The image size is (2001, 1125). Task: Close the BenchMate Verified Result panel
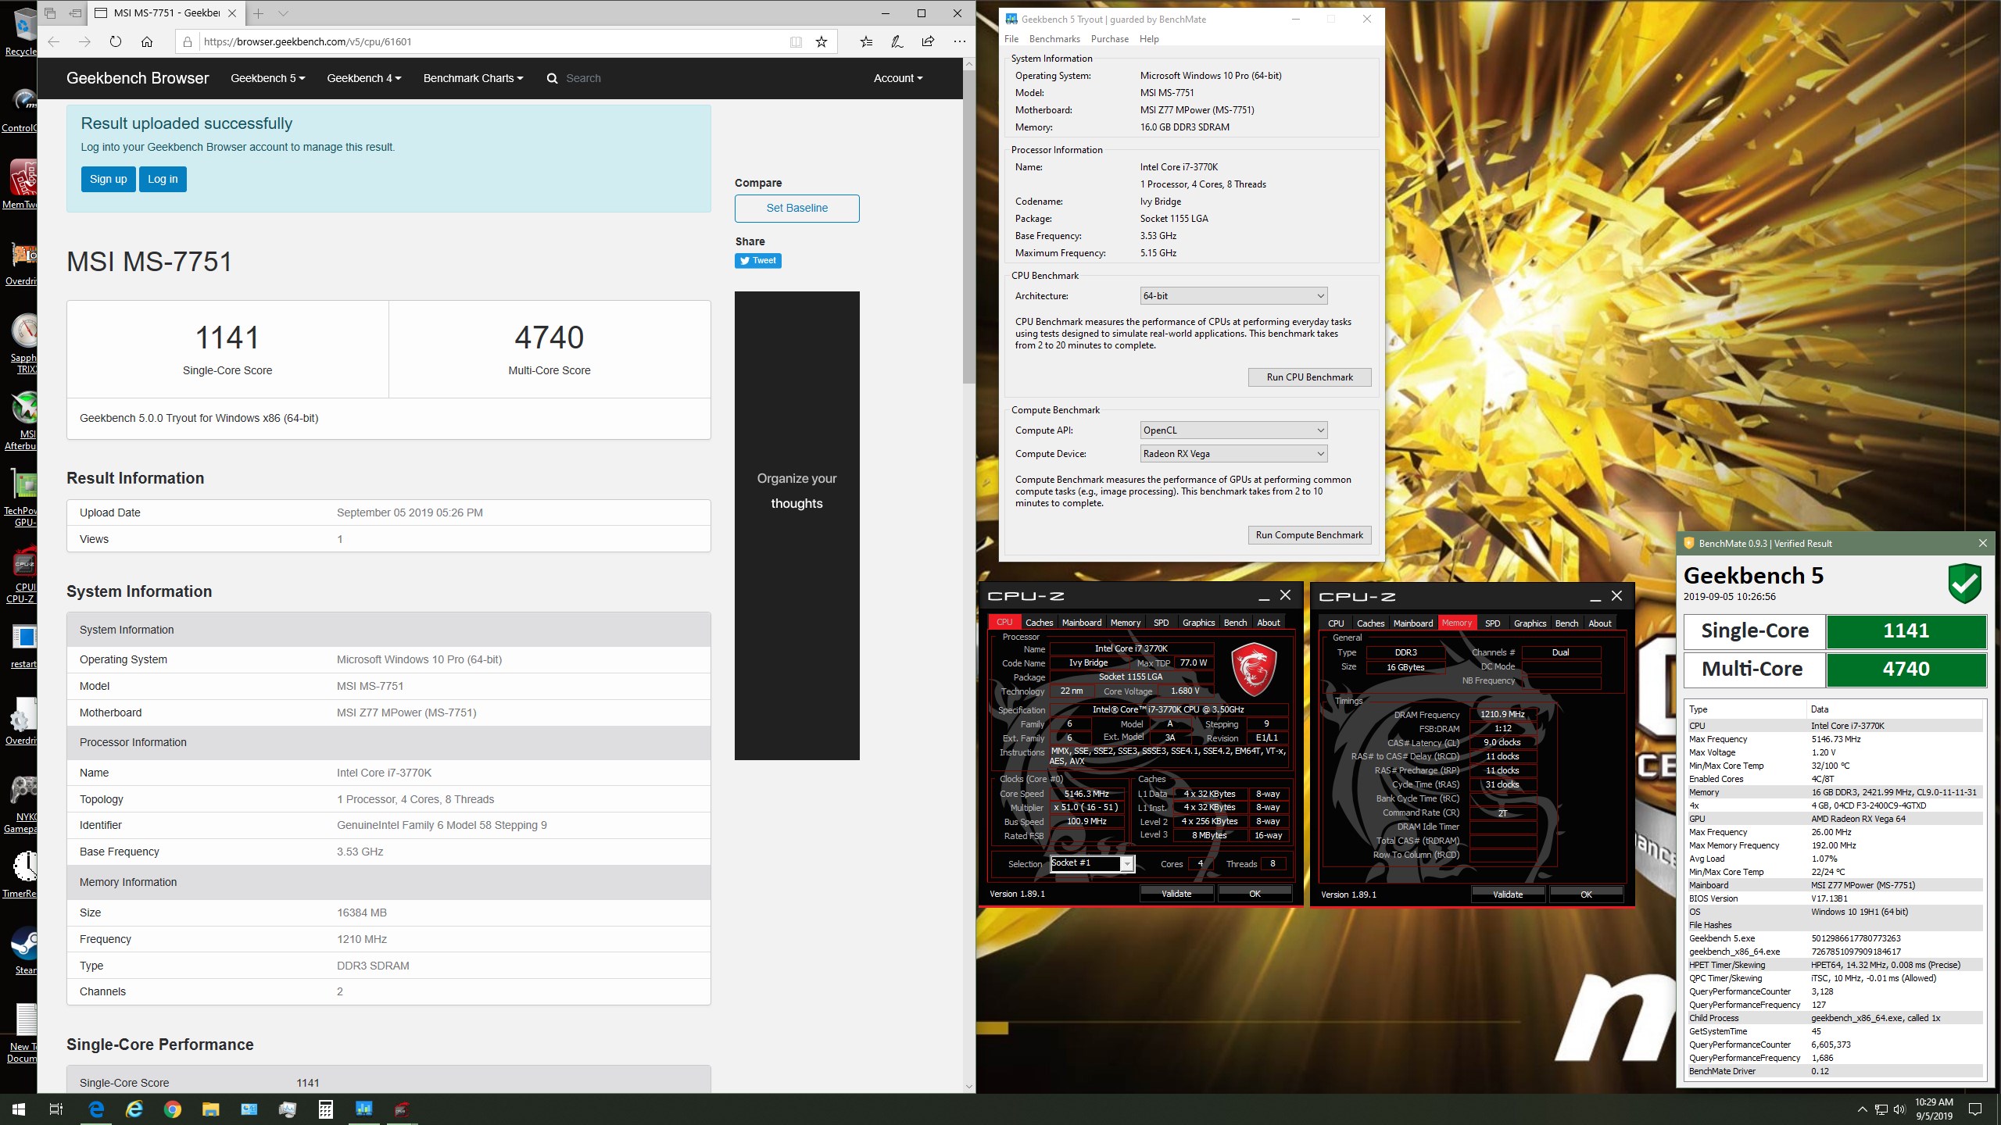pyautogui.click(x=1982, y=543)
